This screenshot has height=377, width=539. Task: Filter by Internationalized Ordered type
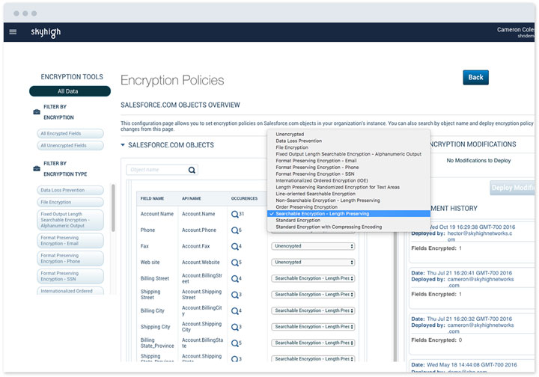point(70,291)
